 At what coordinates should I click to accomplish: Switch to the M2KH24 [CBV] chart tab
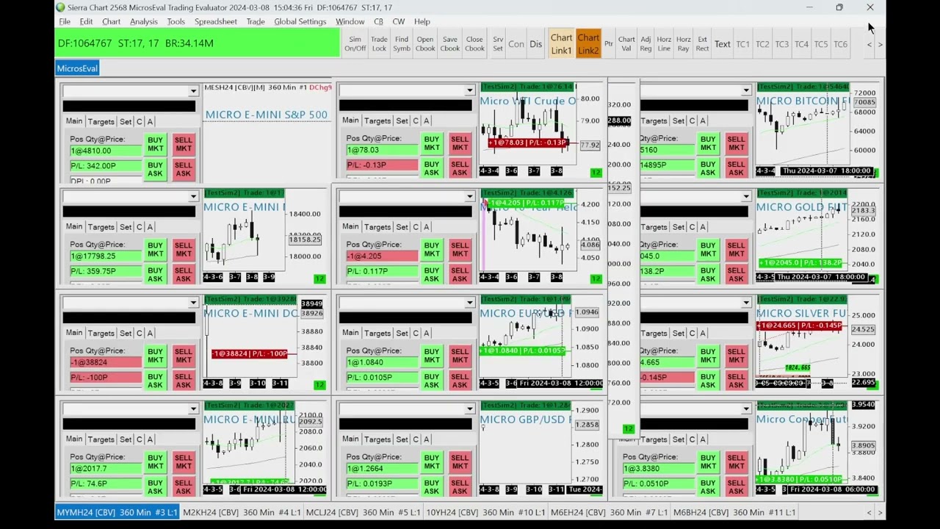(242, 512)
